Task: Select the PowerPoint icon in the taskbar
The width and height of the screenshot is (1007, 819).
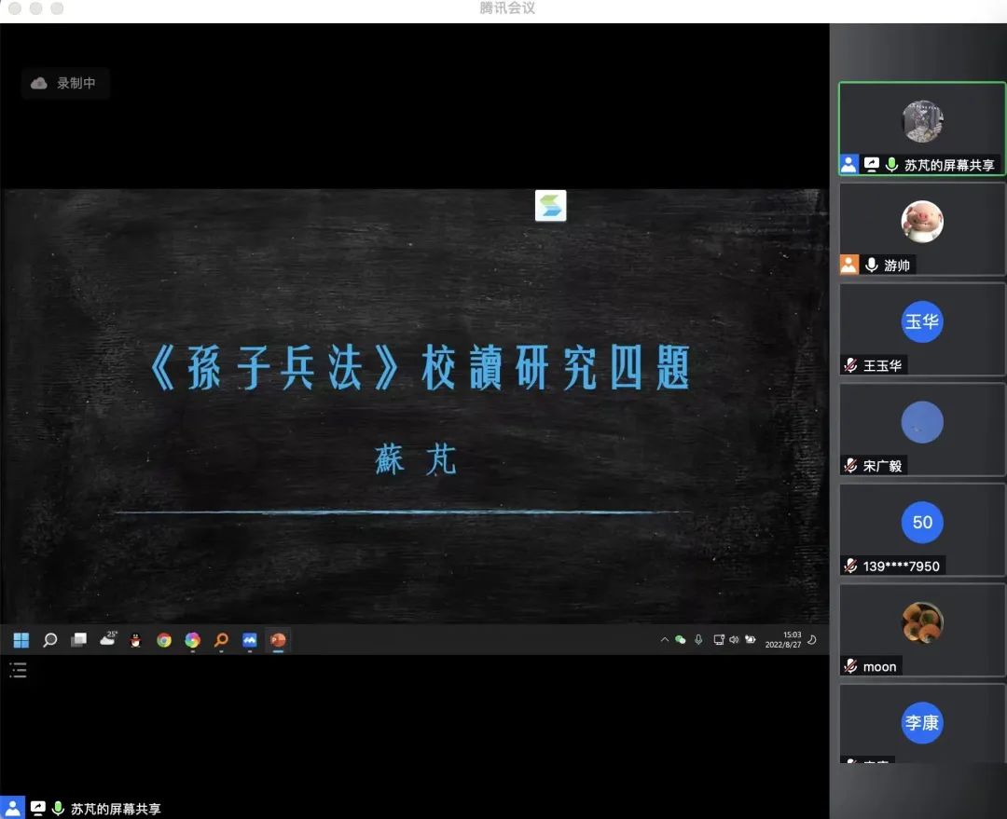Action: pos(278,640)
